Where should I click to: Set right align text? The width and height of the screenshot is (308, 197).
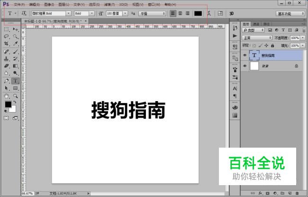pyautogui.click(x=187, y=13)
